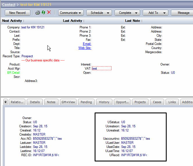Click the E-mail field link

pos(87,44)
